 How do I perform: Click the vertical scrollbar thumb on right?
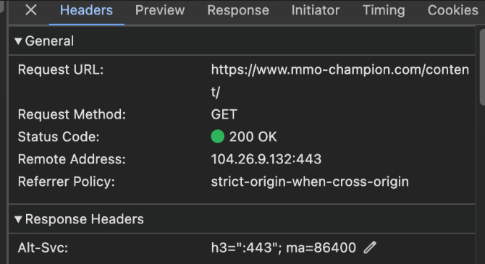(482, 67)
